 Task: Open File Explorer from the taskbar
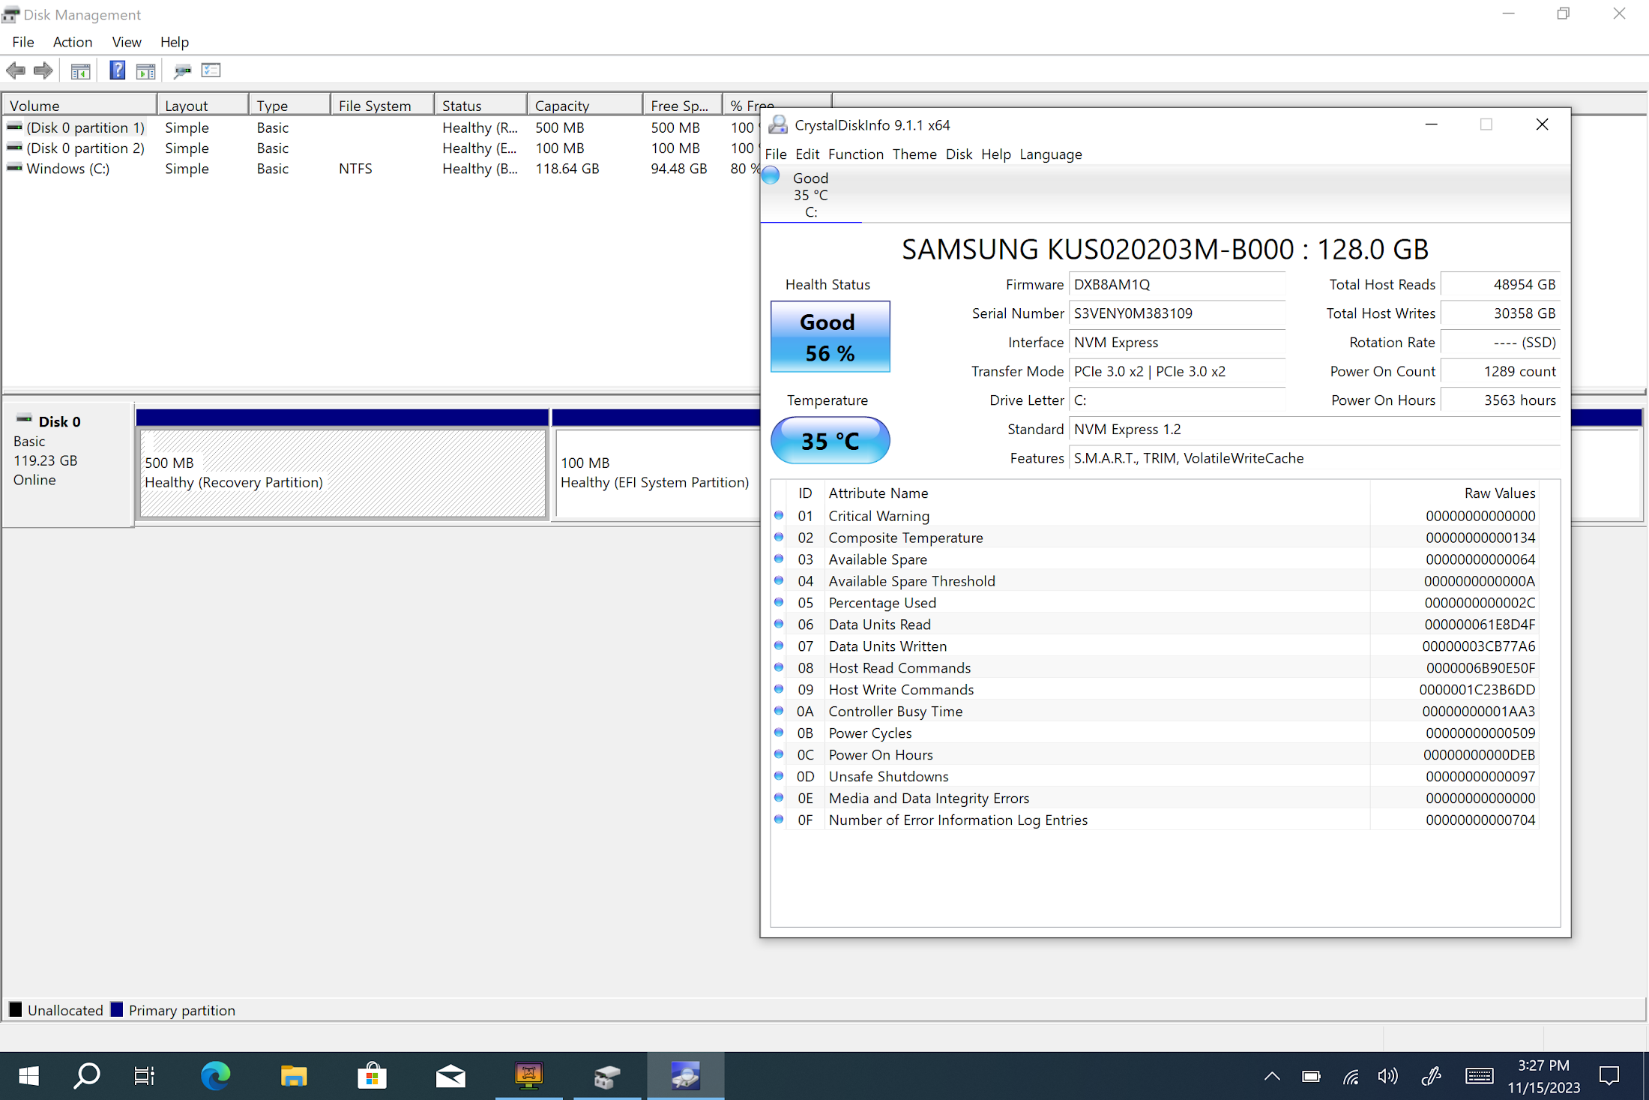(294, 1076)
